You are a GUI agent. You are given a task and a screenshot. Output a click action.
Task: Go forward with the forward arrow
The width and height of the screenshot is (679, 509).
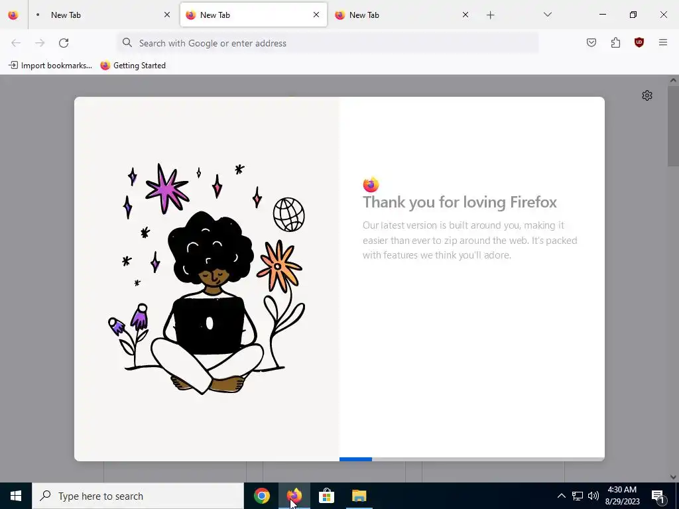click(x=40, y=43)
